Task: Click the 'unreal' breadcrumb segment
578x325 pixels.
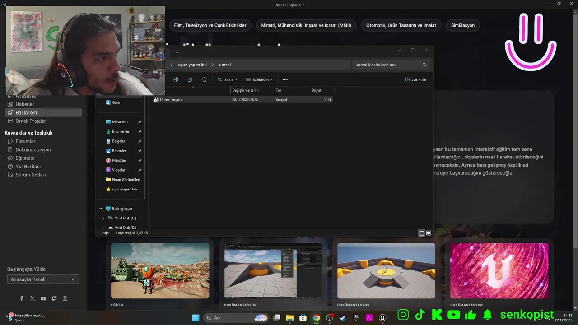Action: point(225,65)
